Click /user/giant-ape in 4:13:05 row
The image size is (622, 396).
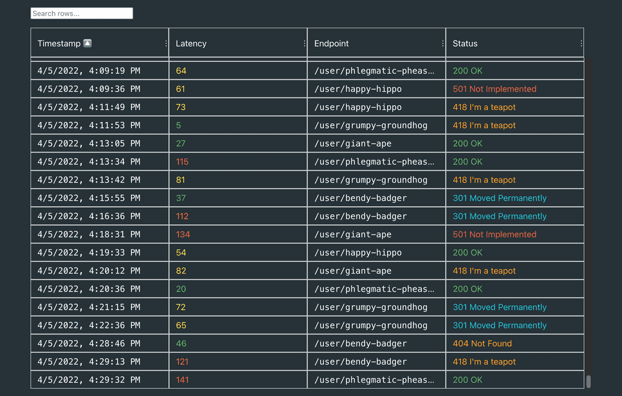353,144
